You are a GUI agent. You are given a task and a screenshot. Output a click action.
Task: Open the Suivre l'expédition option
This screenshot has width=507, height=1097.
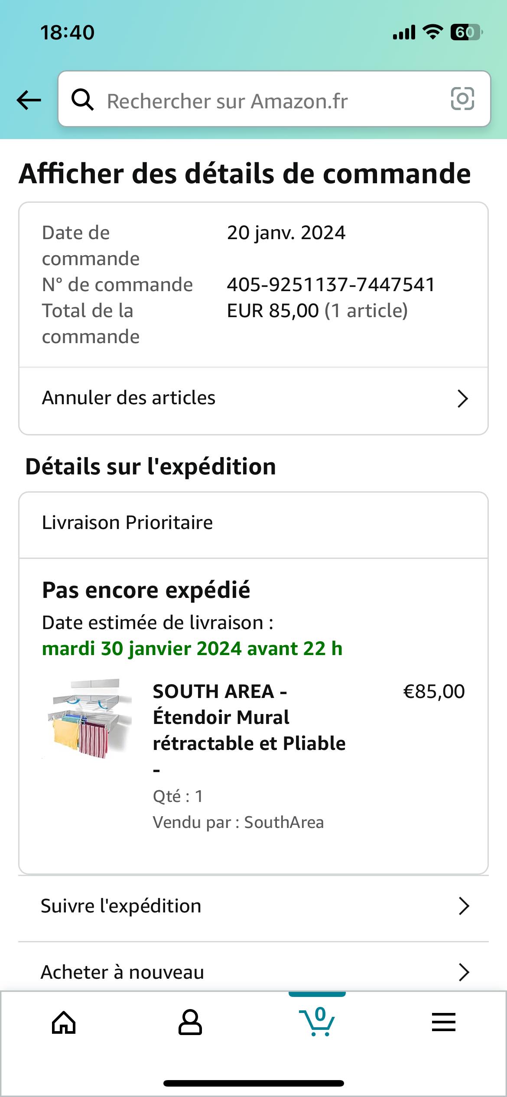[121, 906]
